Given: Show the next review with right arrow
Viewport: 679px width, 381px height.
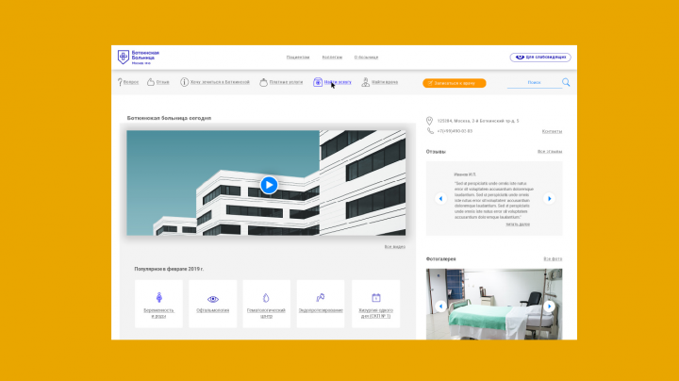Looking at the screenshot, I should click(x=549, y=198).
